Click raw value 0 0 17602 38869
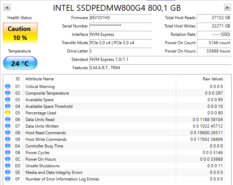The image size is (233, 185). [206, 139]
